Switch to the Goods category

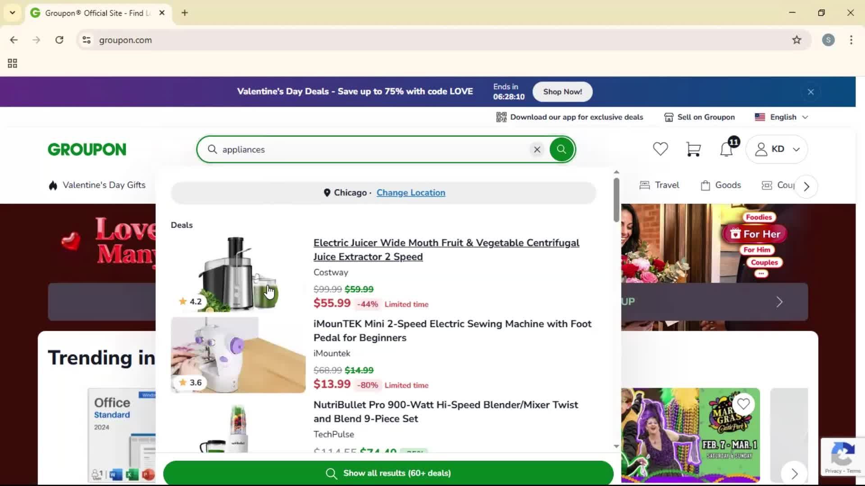click(x=721, y=185)
